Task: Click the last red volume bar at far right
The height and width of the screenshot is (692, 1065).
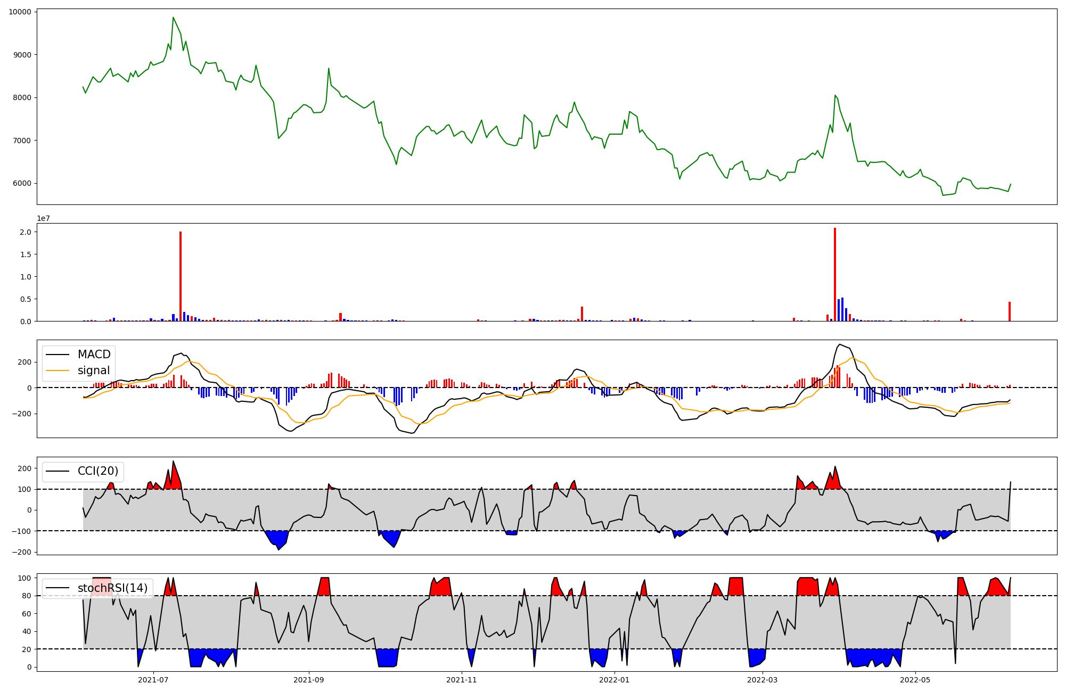Action: point(1010,312)
